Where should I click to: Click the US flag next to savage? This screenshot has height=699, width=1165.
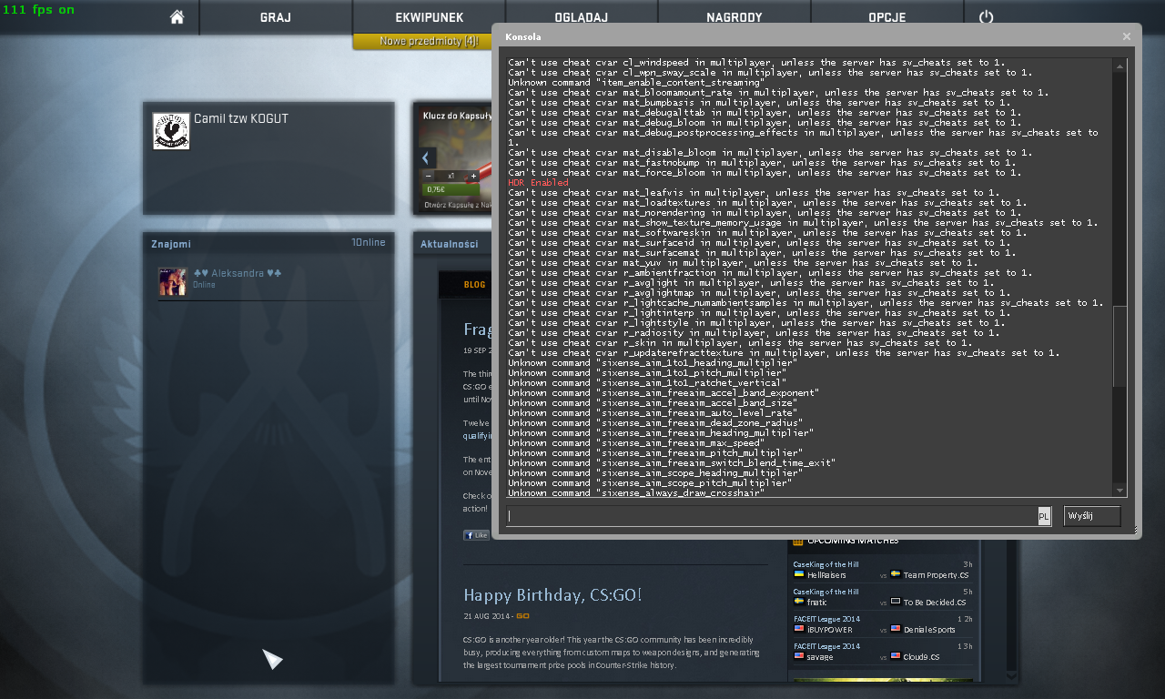click(x=798, y=655)
